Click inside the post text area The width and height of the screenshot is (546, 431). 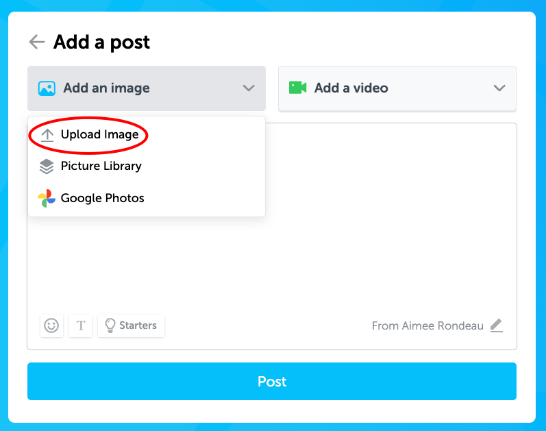coord(390,216)
